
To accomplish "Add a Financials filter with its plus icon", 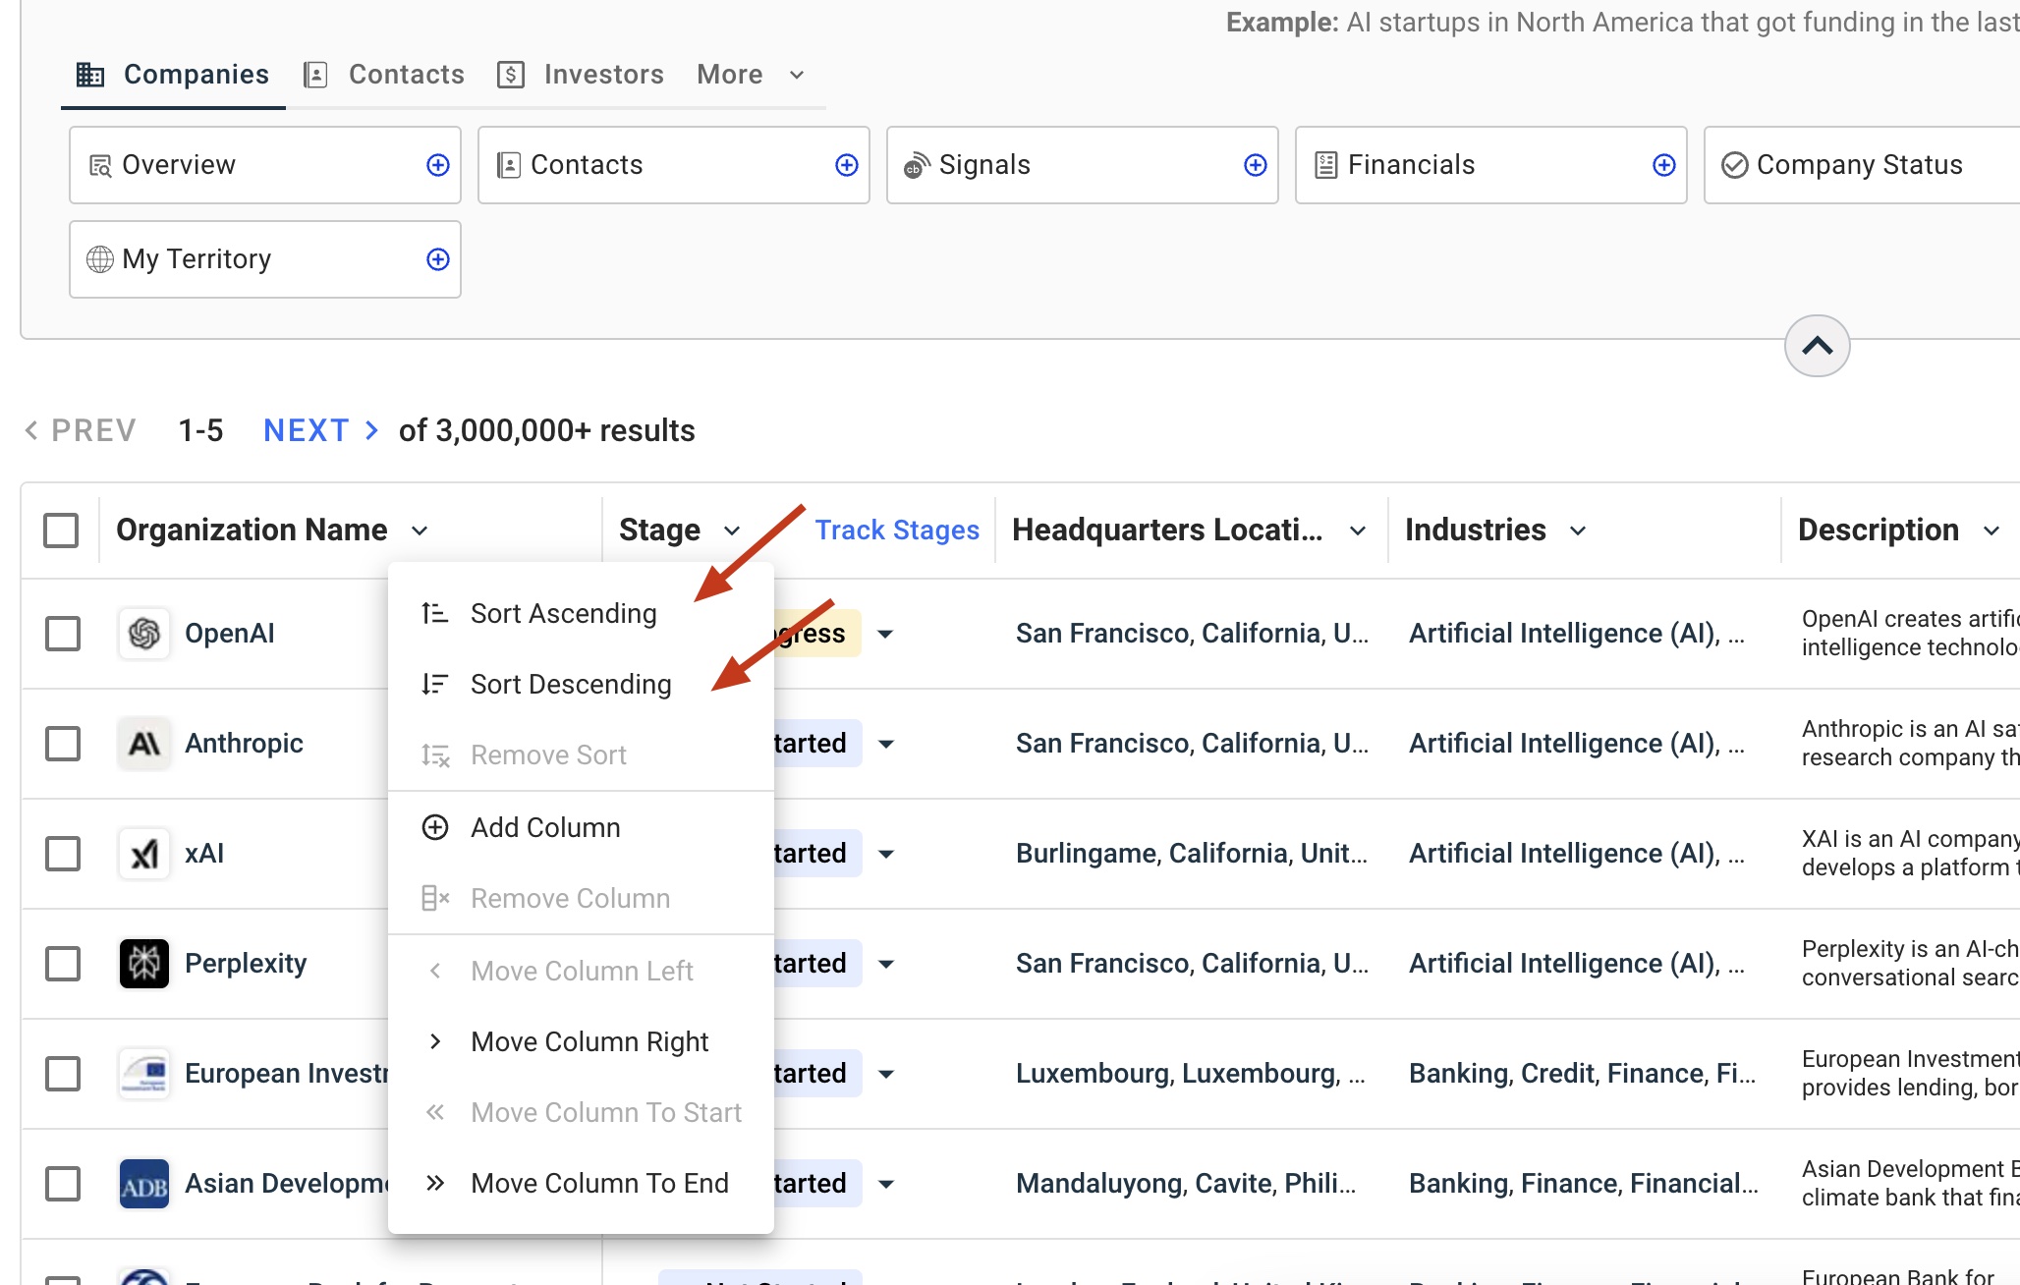I will pyautogui.click(x=1663, y=164).
